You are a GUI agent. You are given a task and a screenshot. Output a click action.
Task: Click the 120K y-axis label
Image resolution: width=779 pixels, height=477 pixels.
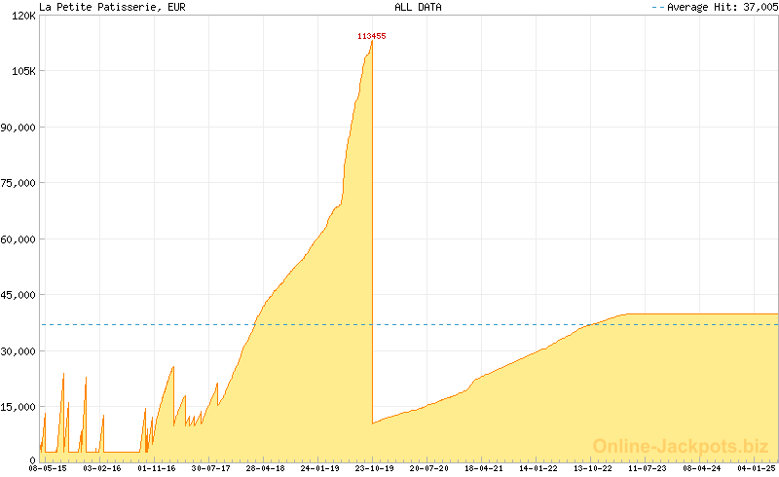click(x=21, y=16)
